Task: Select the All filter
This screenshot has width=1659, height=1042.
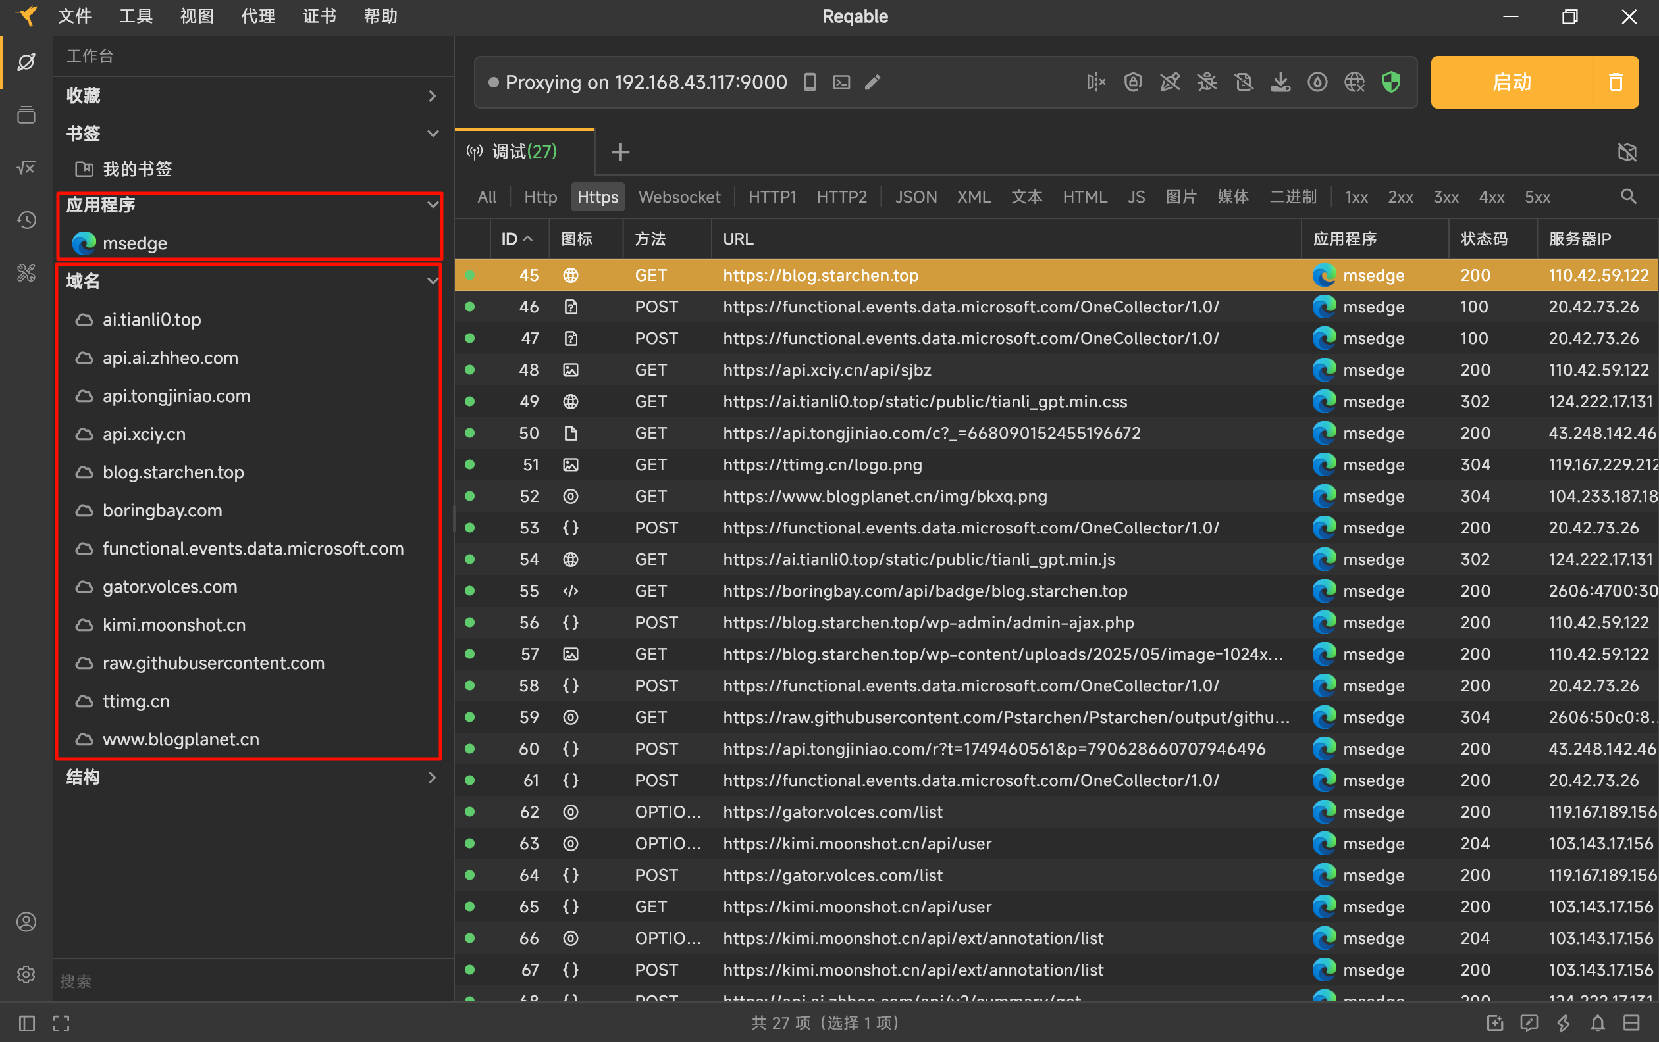Action: click(487, 197)
